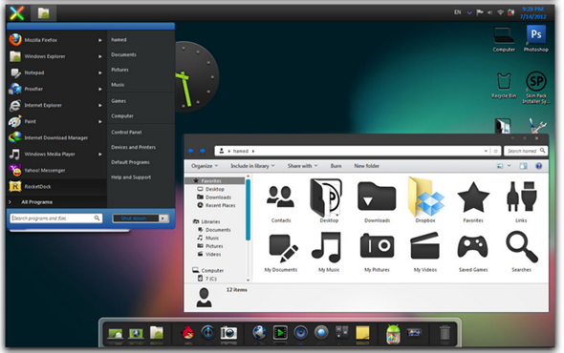This screenshot has height=353, width=564.
Task: Click the camera icon in the dock
Action: coord(228,333)
